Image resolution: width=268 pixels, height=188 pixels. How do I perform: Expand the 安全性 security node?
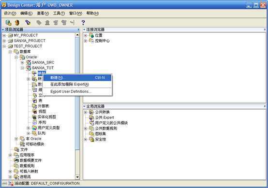(x=86, y=140)
